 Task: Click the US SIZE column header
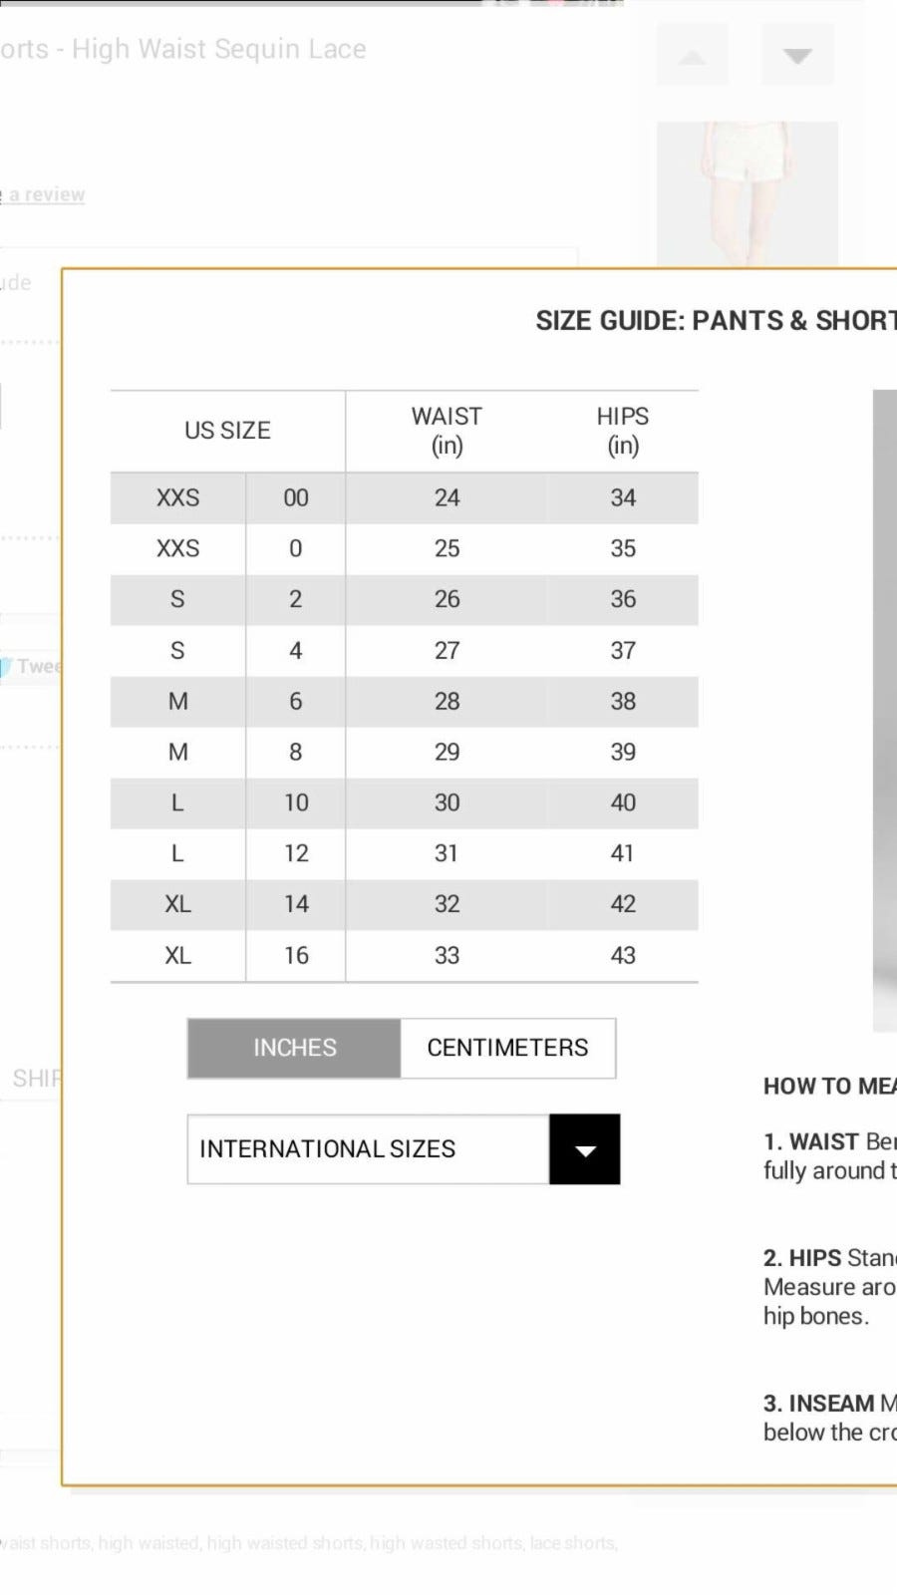[227, 431]
